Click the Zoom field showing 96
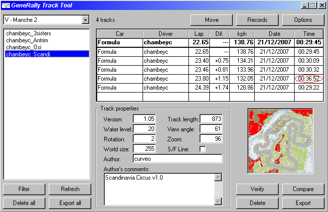 click(x=211, y=139)
